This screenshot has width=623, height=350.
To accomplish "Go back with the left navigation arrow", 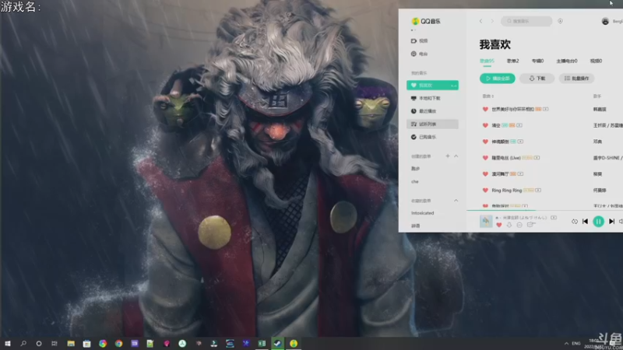I will pos(480,21).
